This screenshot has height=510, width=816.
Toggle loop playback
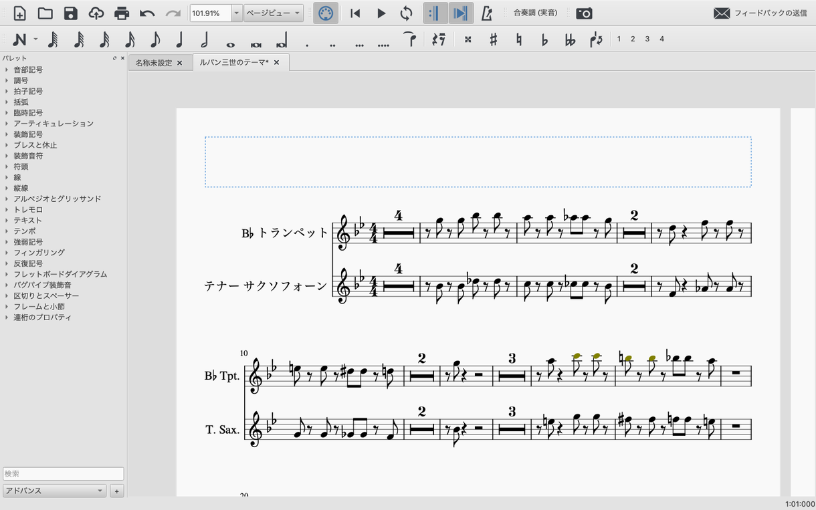(x=406, y=13)
